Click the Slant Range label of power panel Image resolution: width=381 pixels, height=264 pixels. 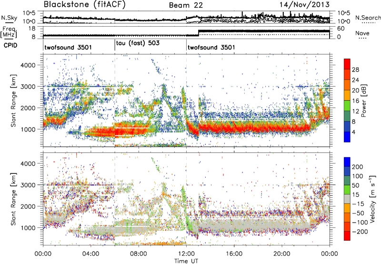14,101
